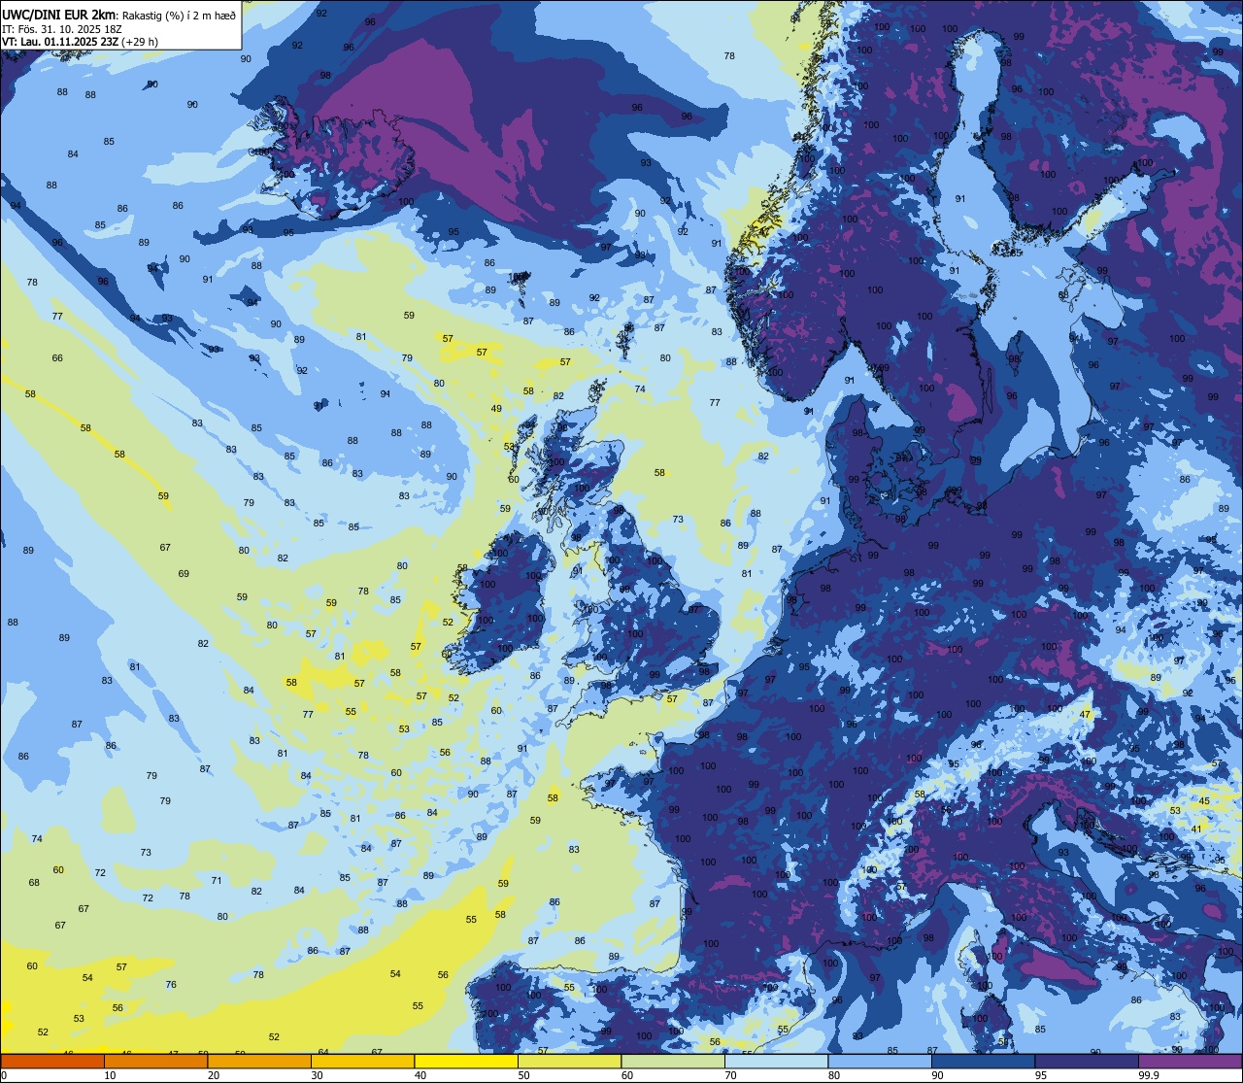The height and width of the screenshot is (1083, 1243).
Task: Click the legend scale label 60
Action: tap(627, 1075)
